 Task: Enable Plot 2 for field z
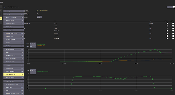pos(173,31)
